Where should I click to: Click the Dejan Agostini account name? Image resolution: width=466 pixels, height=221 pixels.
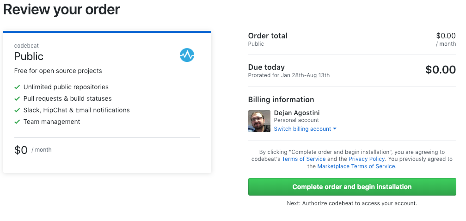tap(296, 113)
